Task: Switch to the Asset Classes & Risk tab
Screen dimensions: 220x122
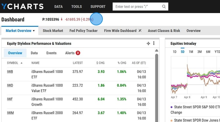Action: (164, 31)
